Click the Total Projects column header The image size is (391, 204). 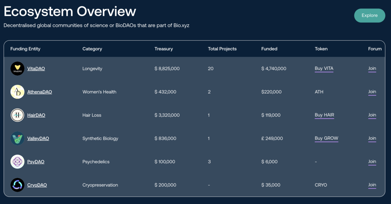[x=222, y=49]
